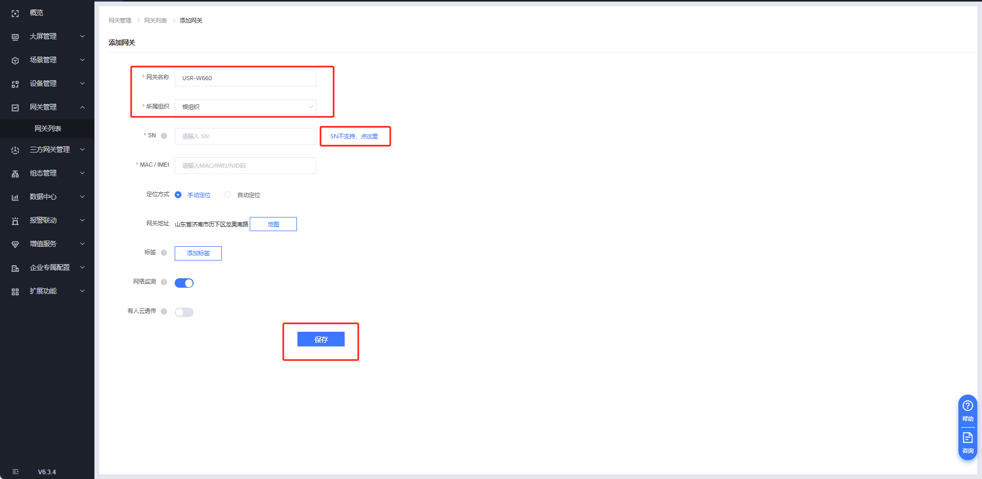Open the 帮助 help floating icon

click(x=968, y=411)
